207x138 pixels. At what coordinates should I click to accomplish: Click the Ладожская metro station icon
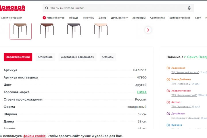tap(168, 68)
